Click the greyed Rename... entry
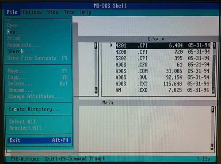This screenshot has width=221, height=164. click(38, 90)
